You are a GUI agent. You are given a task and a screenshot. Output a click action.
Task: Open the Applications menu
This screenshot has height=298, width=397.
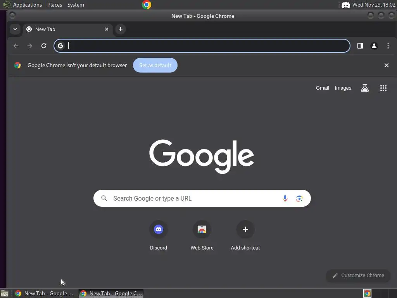[28, 5]
